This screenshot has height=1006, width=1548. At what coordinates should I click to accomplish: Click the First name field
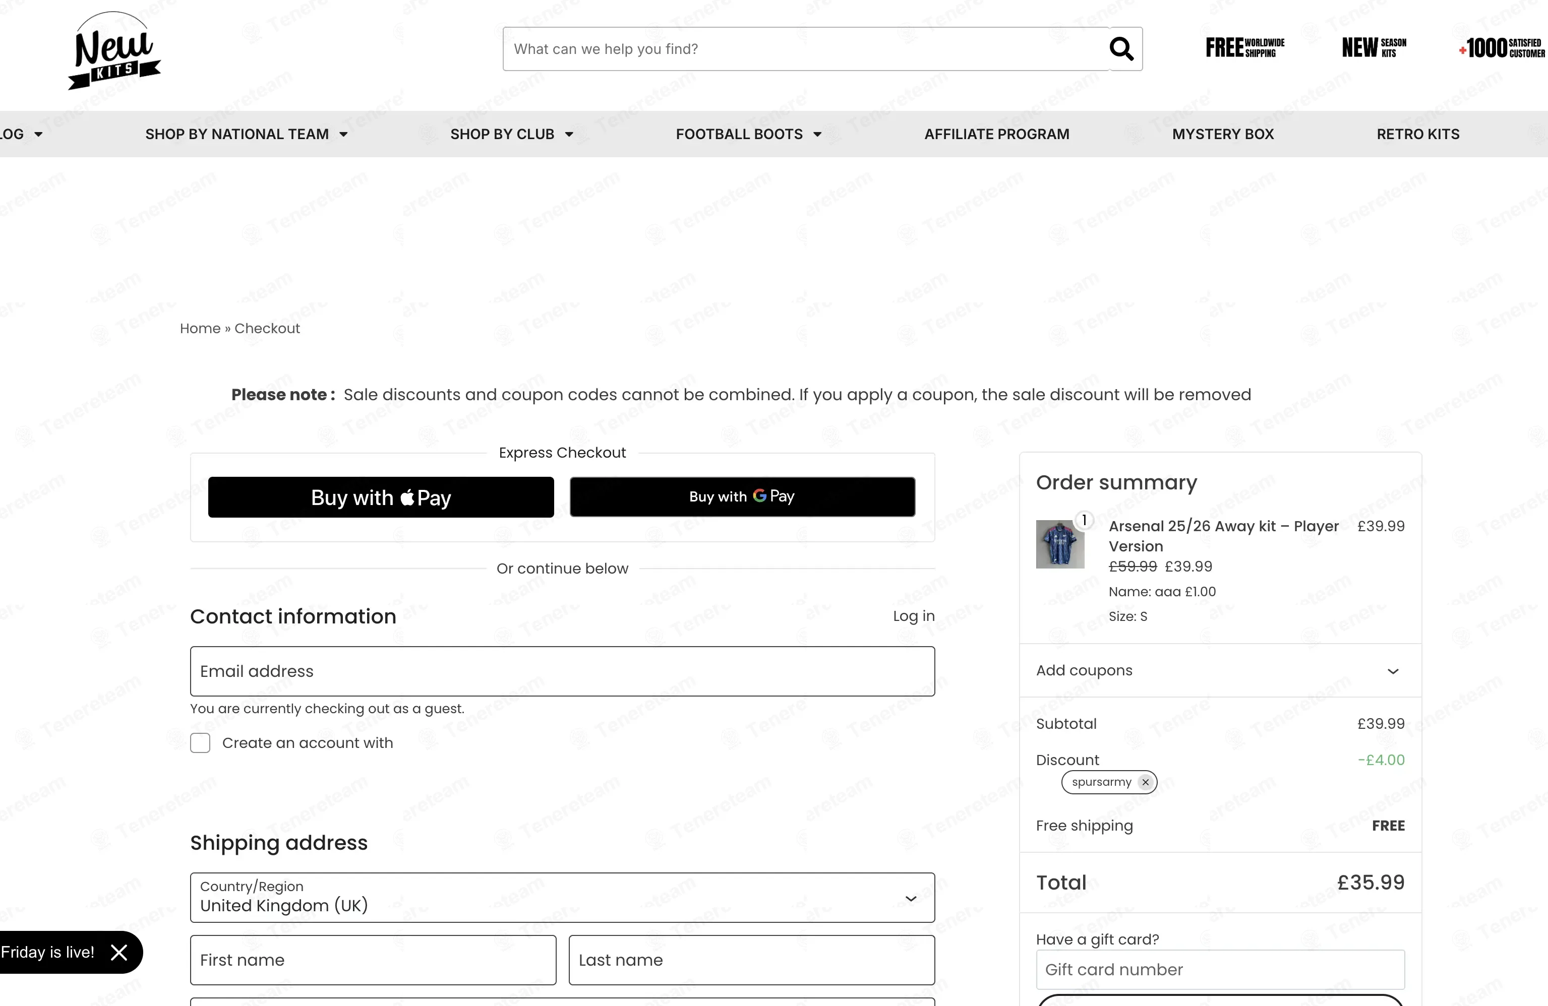click(x=373, y=960)
